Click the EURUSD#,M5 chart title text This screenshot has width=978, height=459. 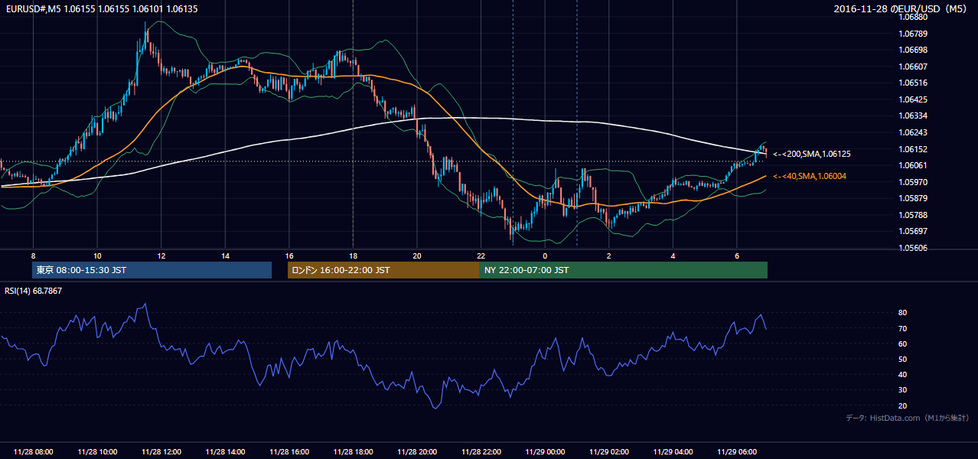(100, 8)
